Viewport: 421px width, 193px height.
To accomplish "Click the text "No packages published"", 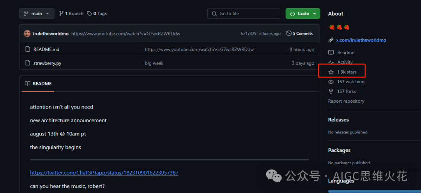I will pos(349,163).
